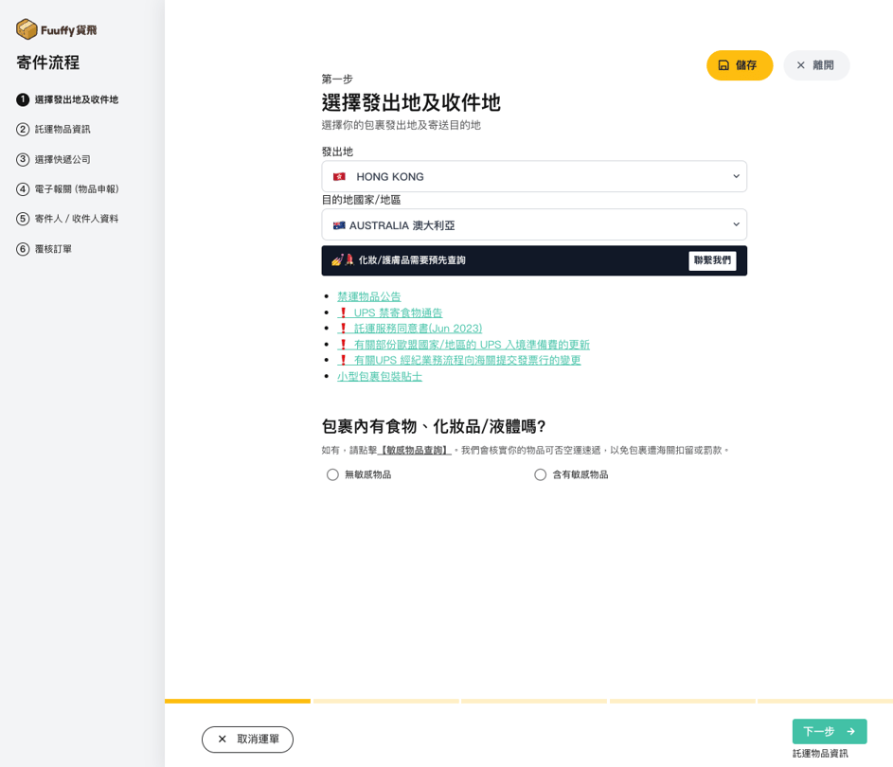Go to 託運物品資訊 step in sidebar
The width and height of the screenshot is (893, 767).
[63, 130]
